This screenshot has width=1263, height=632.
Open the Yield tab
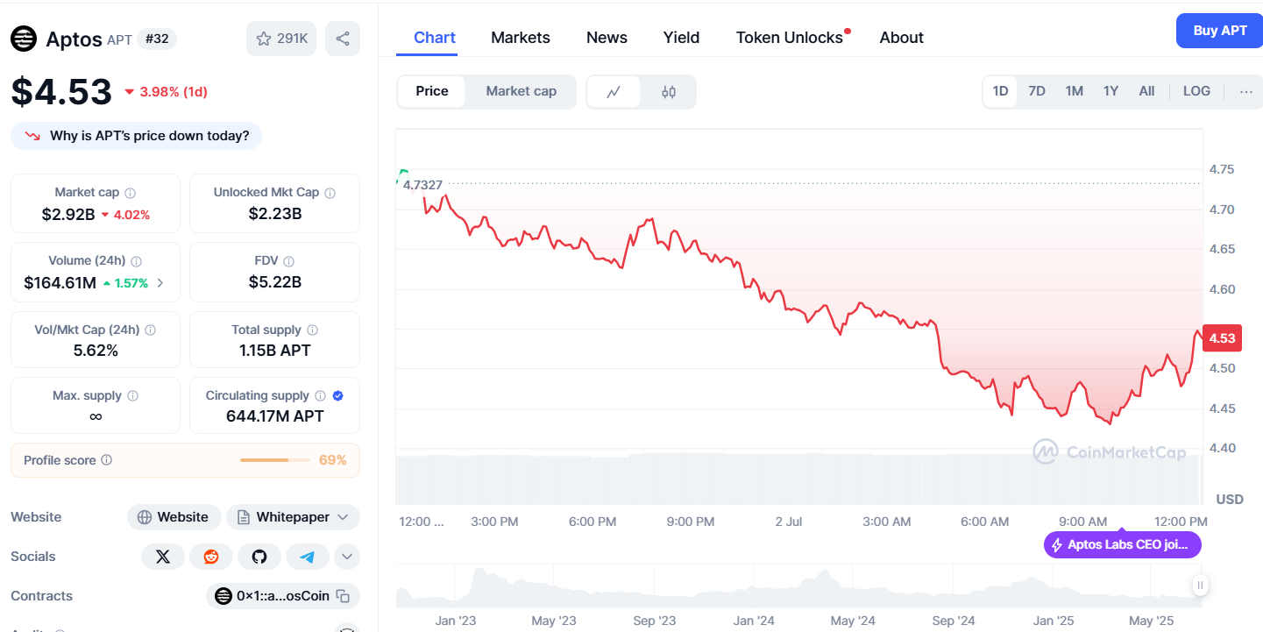point(681,38)
